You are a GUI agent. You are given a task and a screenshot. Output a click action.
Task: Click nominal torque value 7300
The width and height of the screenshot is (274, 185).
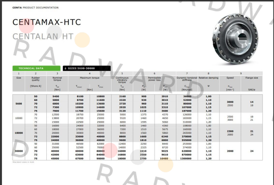[56, 107]
